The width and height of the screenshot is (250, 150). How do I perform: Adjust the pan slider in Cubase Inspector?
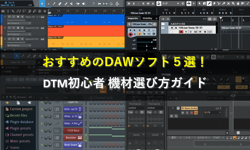[146, 46]
